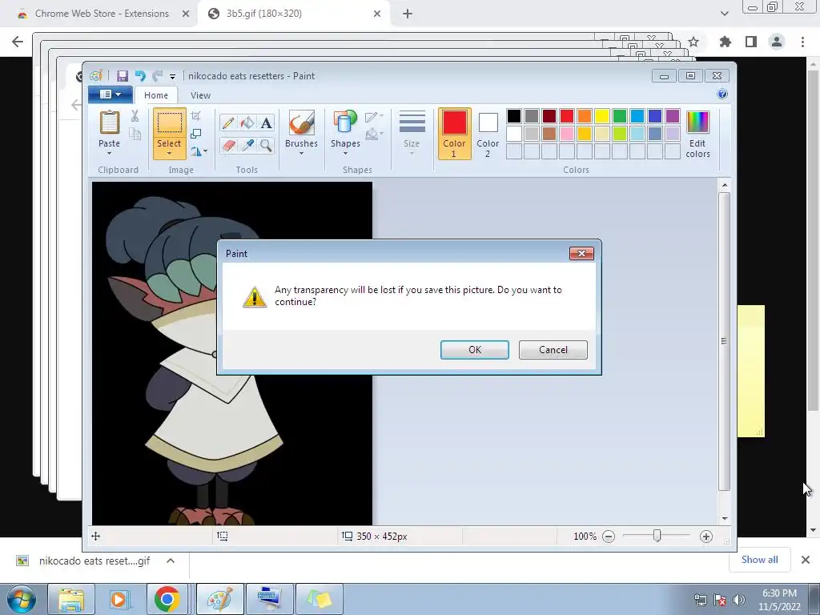Expand the Select options dropdown
The image size is (820, 615).
tap(170, 153)
